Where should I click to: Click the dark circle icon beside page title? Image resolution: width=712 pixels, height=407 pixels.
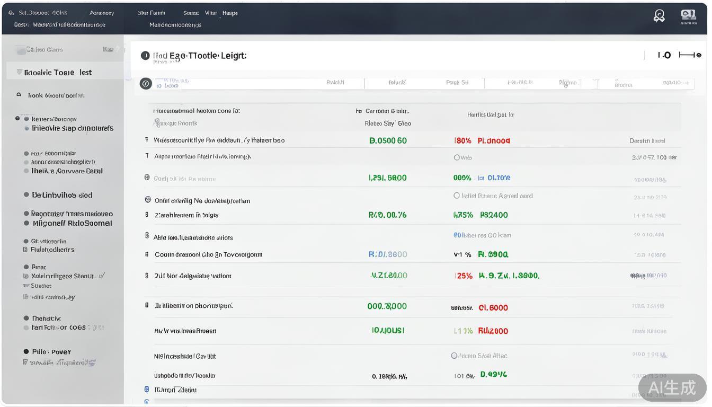coord(145,56)
